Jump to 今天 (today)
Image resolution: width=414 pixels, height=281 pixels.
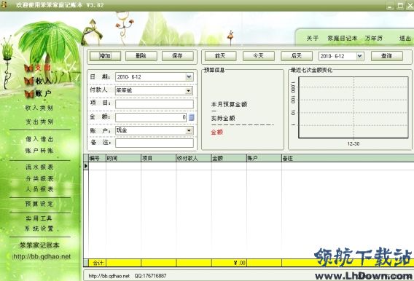tap(259, 56)
